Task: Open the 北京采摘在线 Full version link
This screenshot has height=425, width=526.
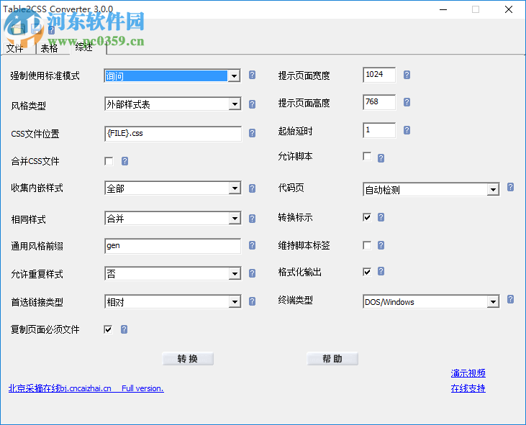Action: click(x=86, y=388)
